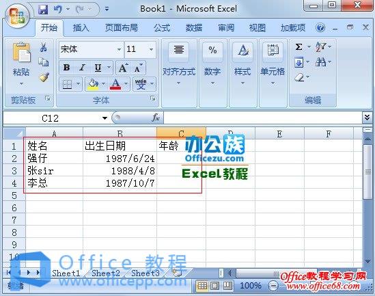Select row 5 header
Screen dimensions: 375x296
[14, 196]
